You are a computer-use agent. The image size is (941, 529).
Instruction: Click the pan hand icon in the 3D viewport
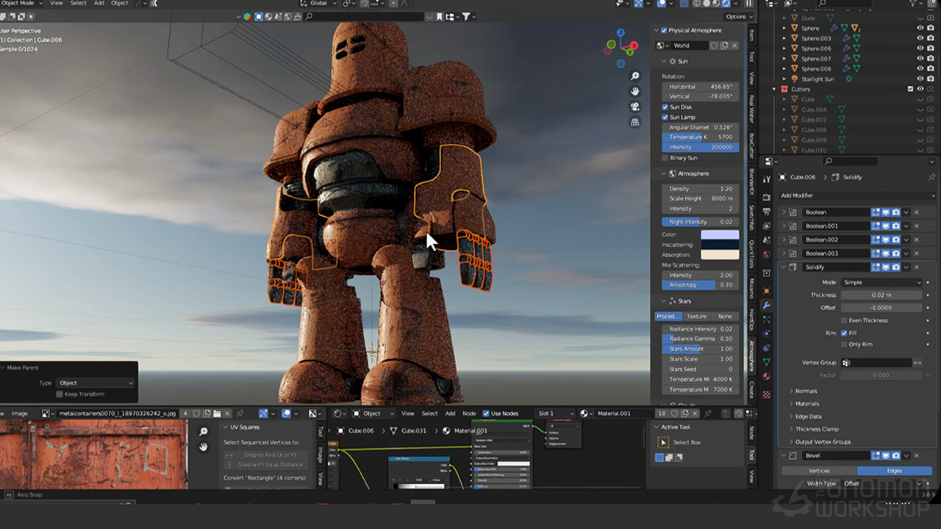635,91
